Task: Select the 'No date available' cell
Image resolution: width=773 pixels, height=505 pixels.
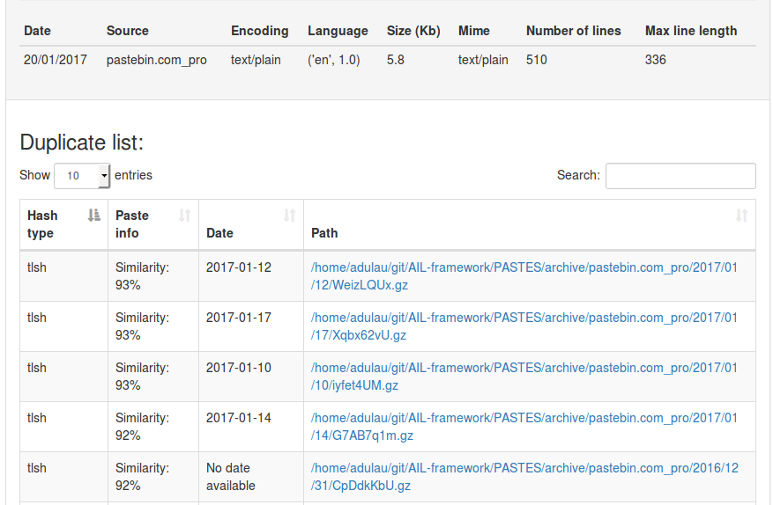Action: (x=231, y=477)
